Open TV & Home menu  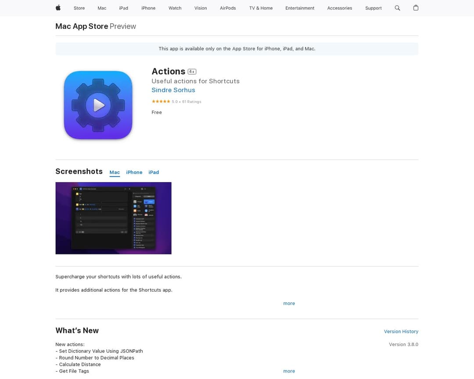click(x=261, y=8)
